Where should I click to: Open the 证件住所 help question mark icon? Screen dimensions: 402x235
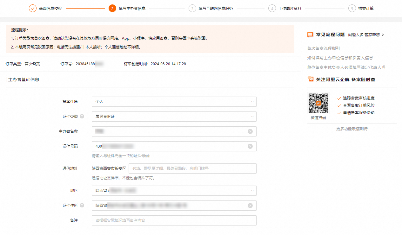(82, 205)
